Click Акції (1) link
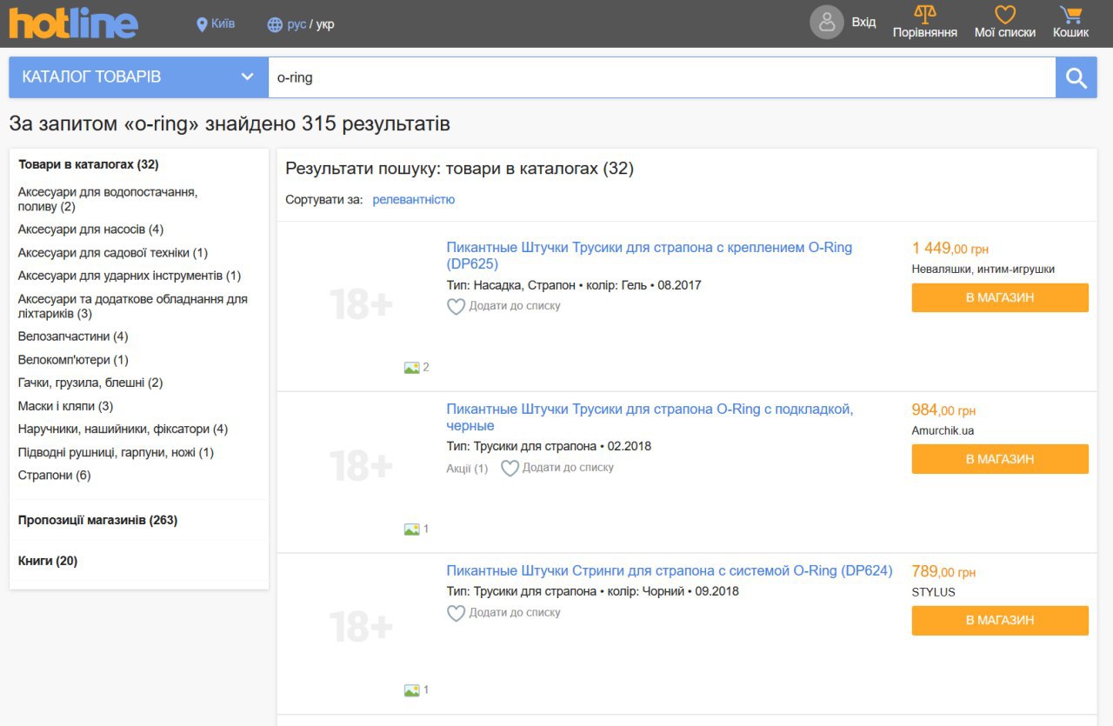The width and height of the screenshot is (1113, 726). [x=467, y=469]
